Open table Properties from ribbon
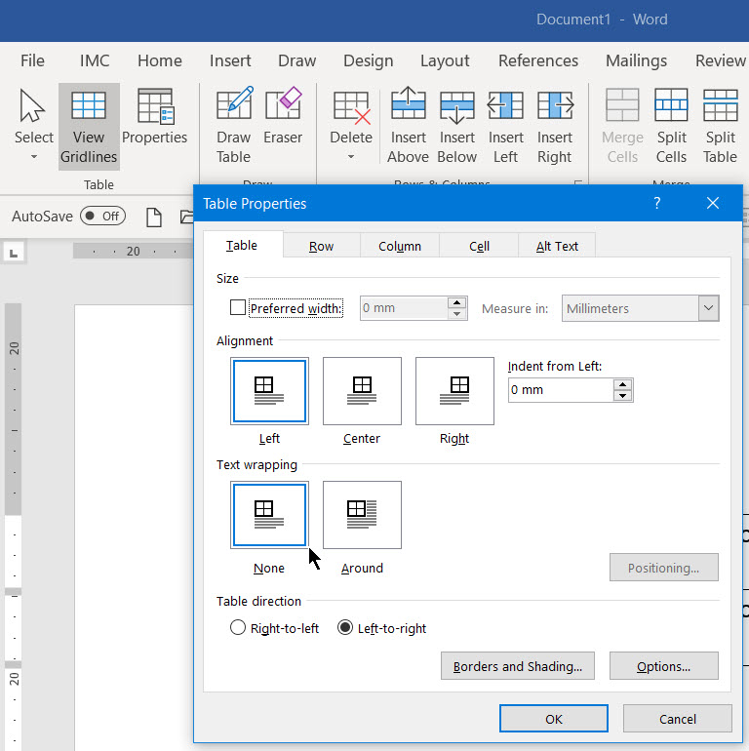 tap(154, 117)
